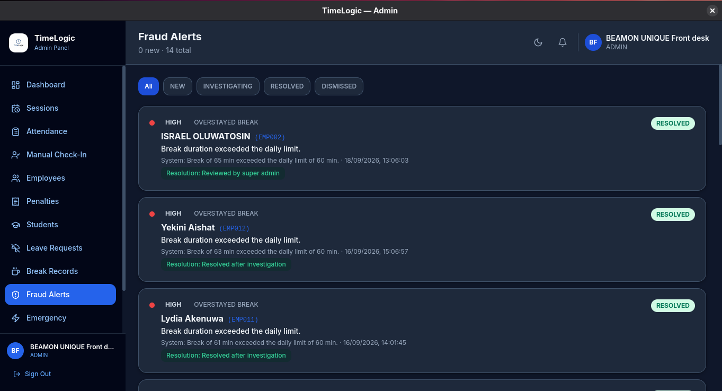Viewport: 722px width, 391px height.
Task: Click the BF avatar in sidebar footer
Action: point(15,350)
